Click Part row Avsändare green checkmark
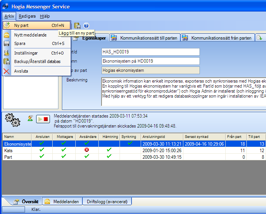 87,156
